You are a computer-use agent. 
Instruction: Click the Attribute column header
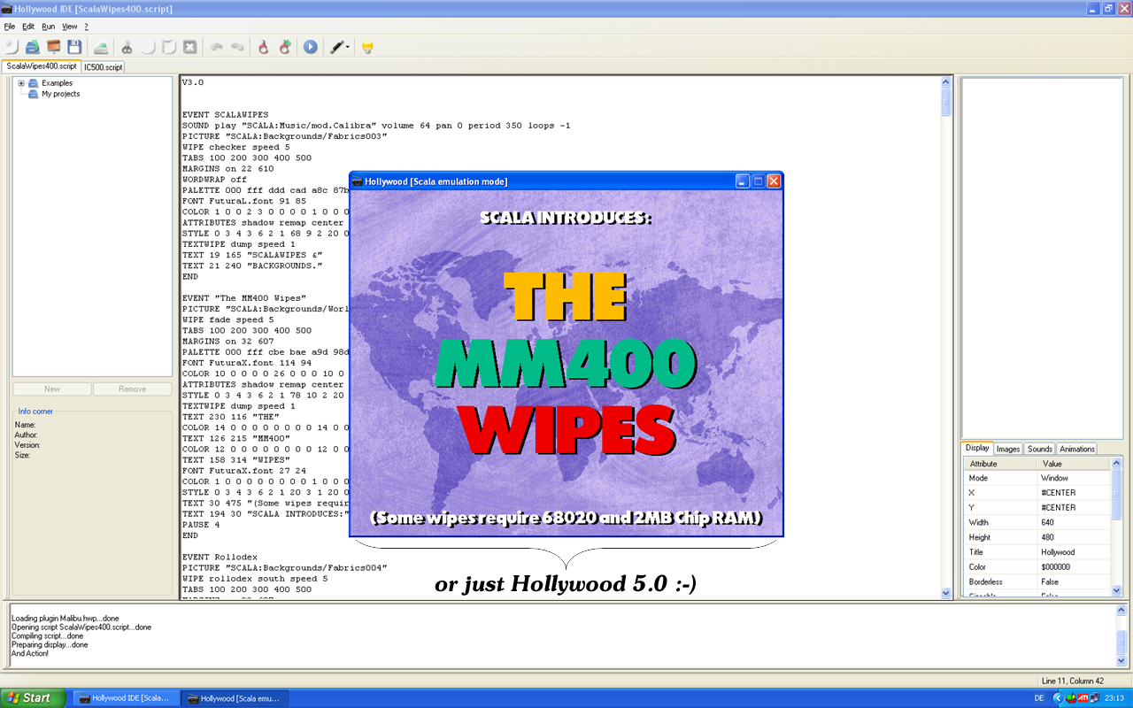tap(999, 464)
